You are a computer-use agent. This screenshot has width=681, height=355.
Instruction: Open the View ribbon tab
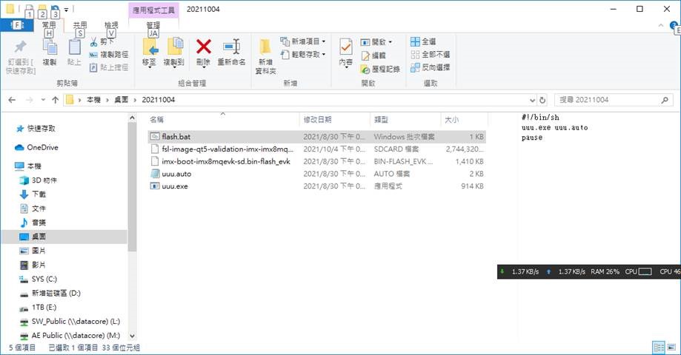pos(110,25)
